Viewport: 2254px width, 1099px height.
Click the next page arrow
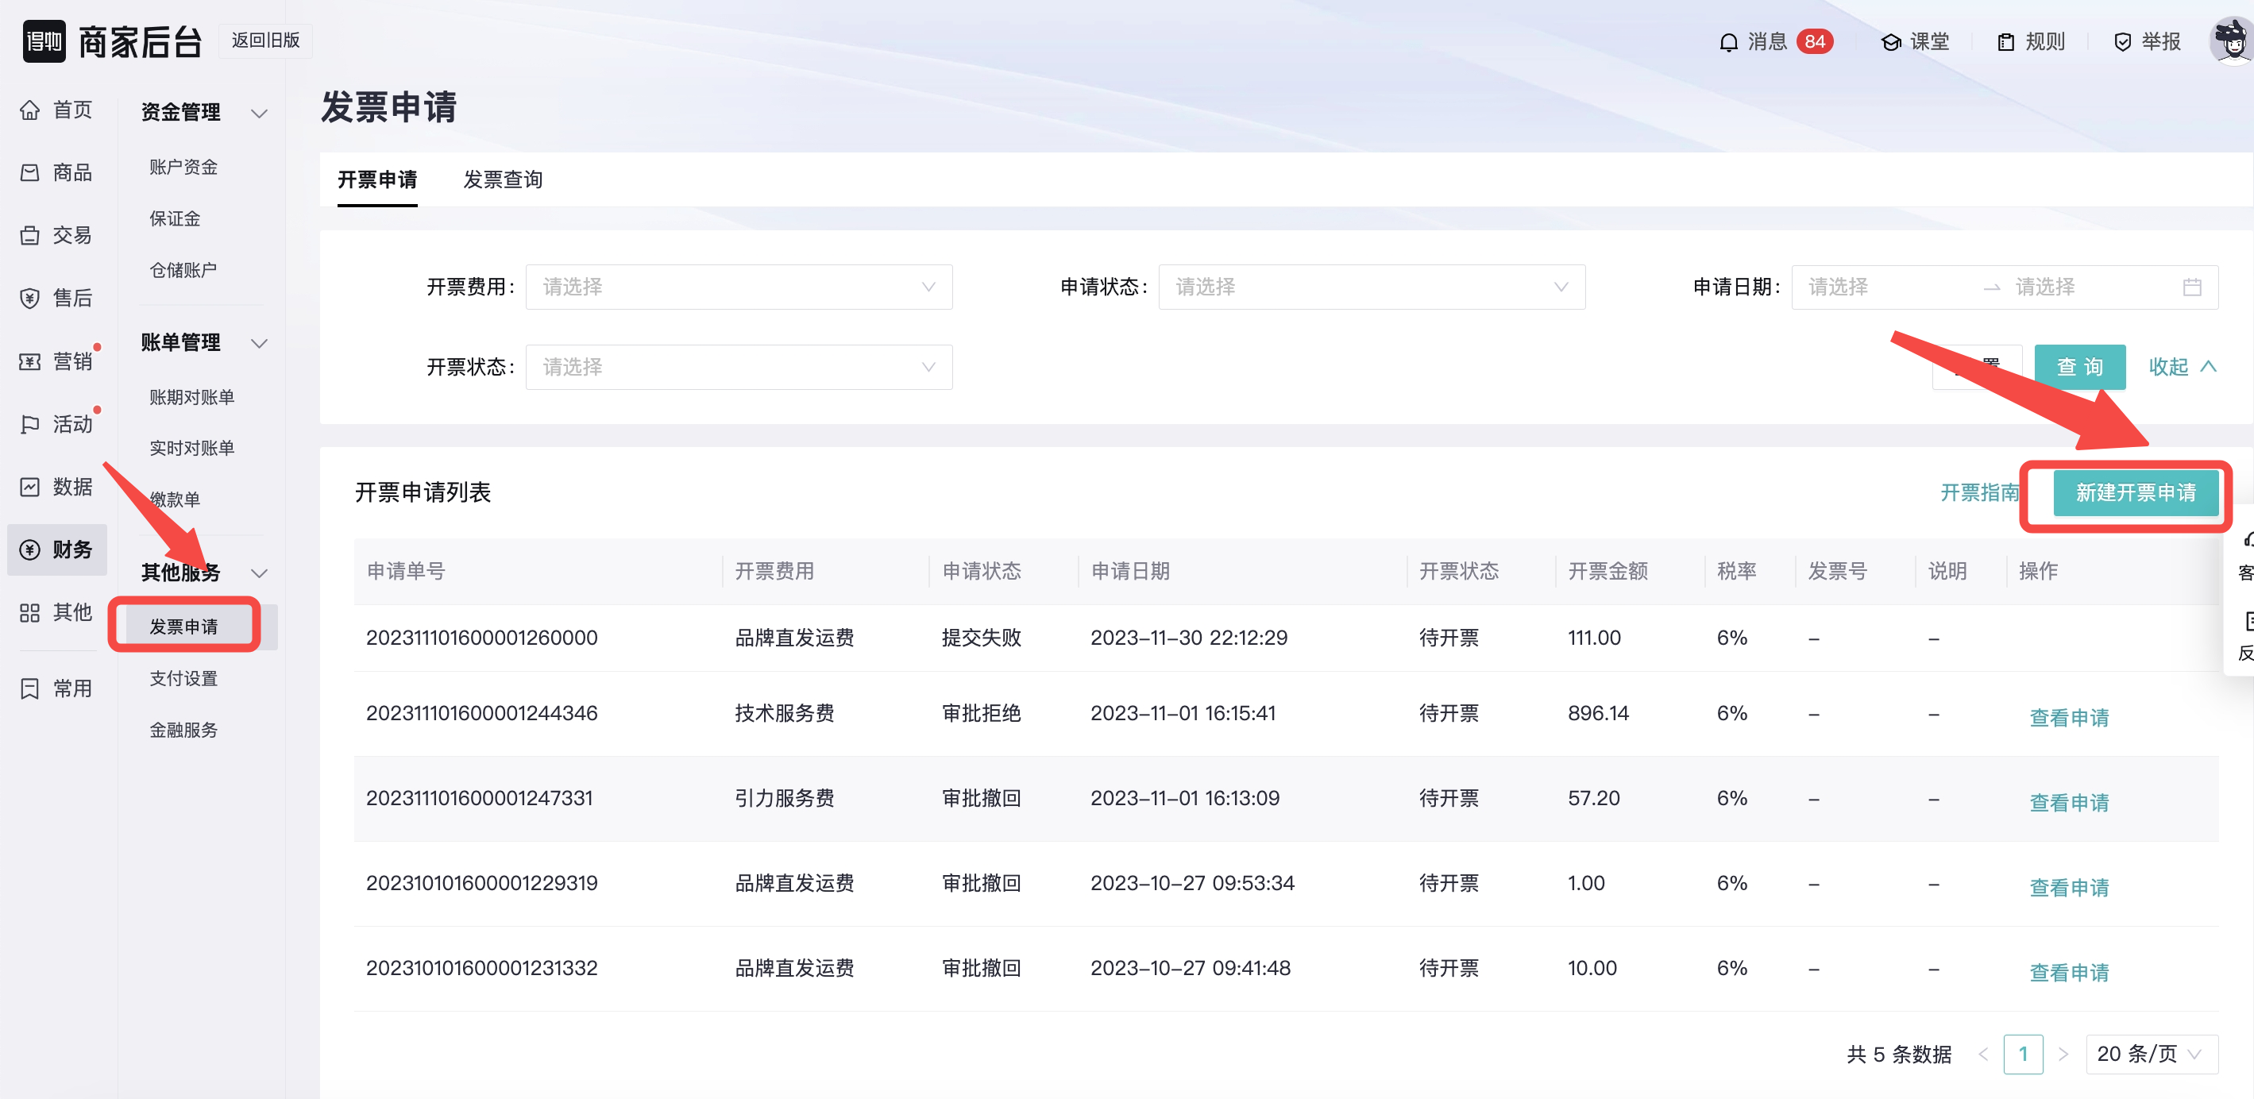[x=2063, y=1054]
